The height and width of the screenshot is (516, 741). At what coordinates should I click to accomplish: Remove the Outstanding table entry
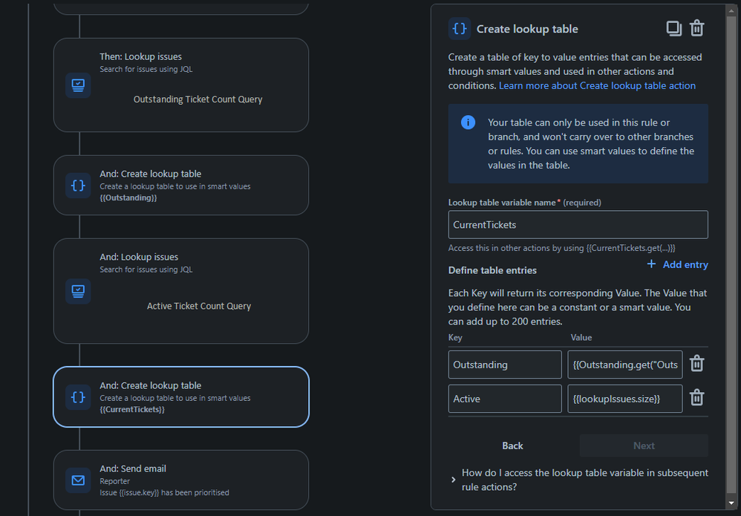click(696, 364)
